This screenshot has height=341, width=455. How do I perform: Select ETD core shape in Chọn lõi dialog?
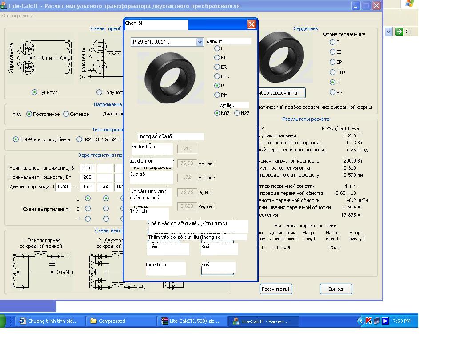coord(217,76)
